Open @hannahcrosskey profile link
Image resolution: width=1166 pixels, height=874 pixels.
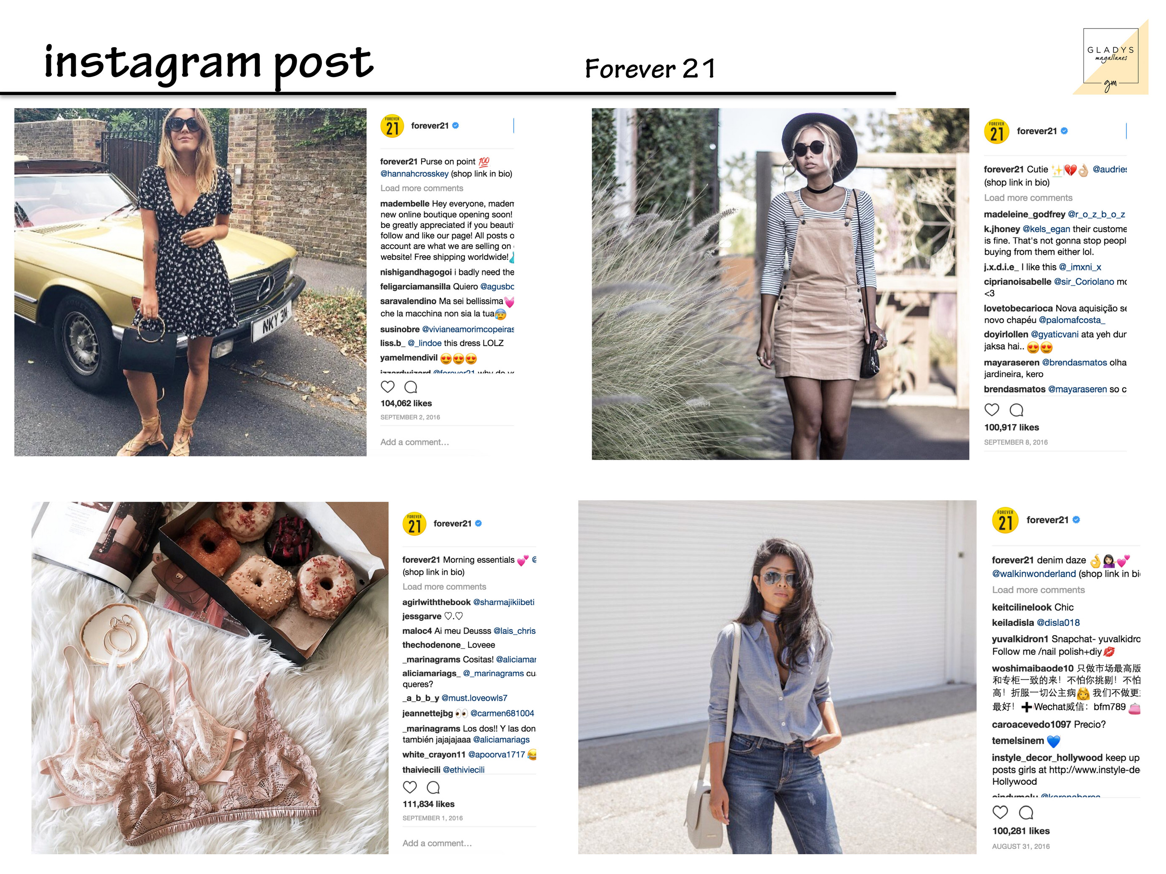click(414, 174)
